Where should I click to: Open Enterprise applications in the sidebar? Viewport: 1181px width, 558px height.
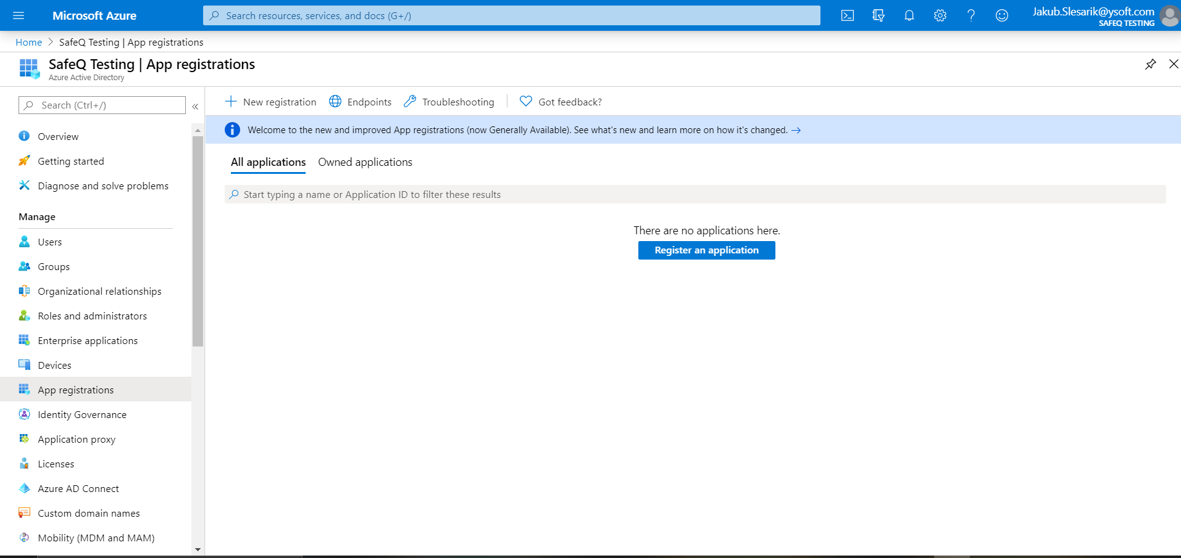pyautogui.click(x=88, y=340)
